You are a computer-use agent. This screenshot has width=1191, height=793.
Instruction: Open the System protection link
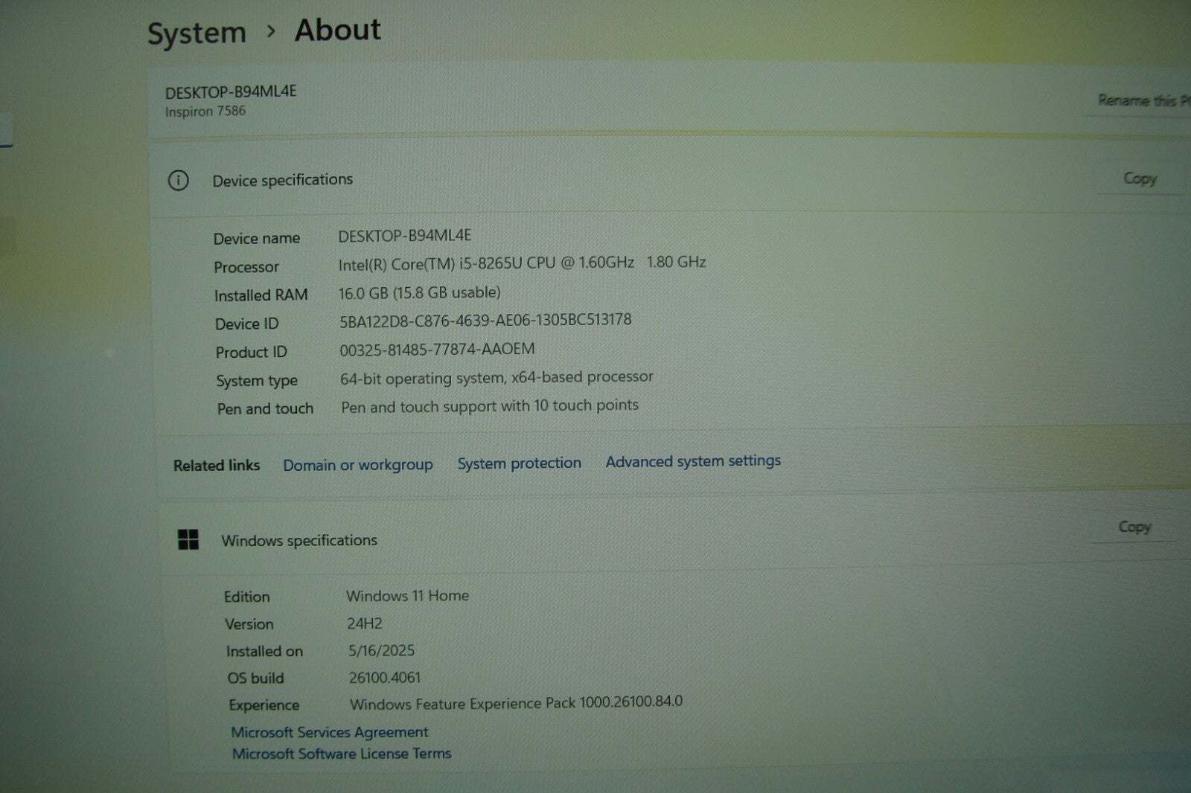[x=519, y=463]
